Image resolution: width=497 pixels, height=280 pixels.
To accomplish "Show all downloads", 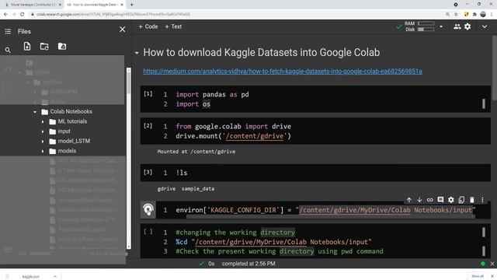I will pos(478,276).
